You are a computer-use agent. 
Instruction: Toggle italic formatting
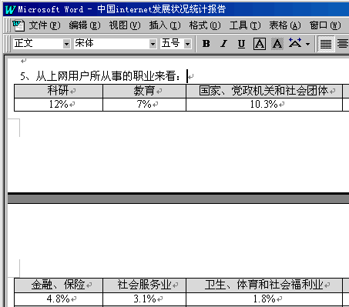(x=223, y=44)
